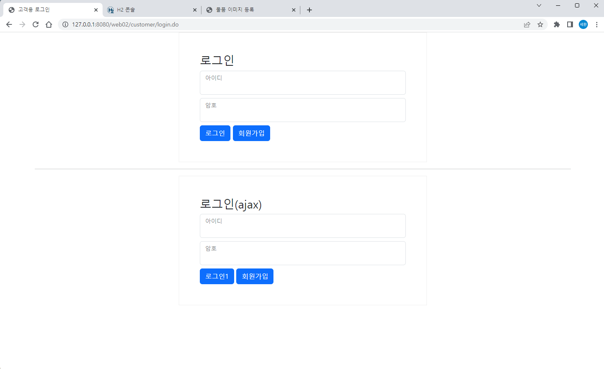
Task: Close the 물품 이미지 등록 tab
Action: pos(294,10)
